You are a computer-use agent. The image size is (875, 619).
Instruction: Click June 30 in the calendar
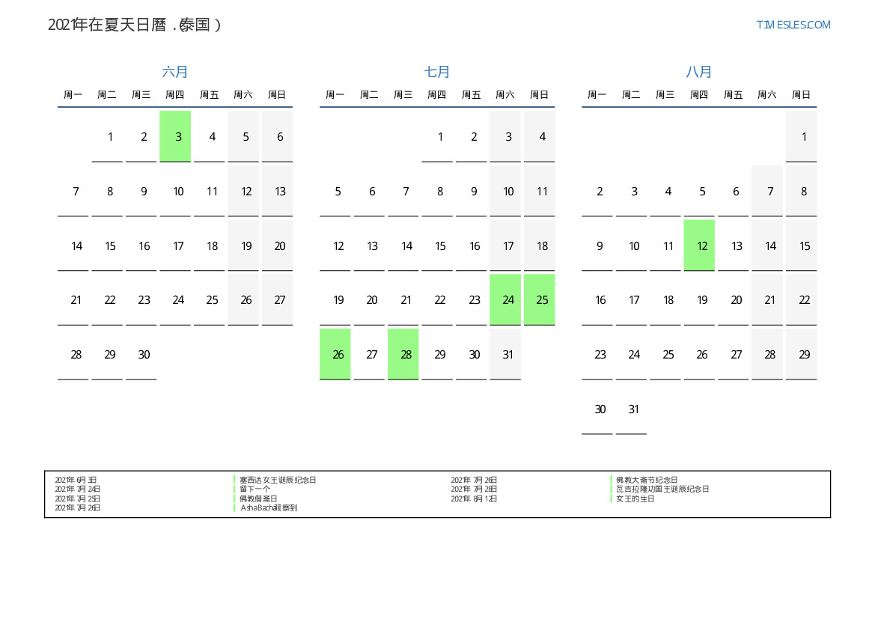141,354
